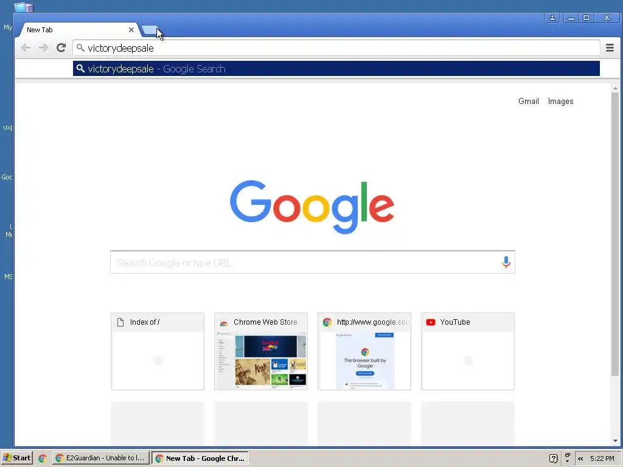
Task: Click the Chrome Web Store rainbow icon
Action: 224,323
